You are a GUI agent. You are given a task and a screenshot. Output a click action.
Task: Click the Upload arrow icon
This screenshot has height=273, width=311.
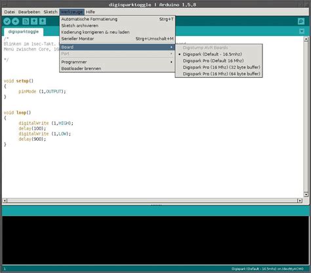(15, 21)
